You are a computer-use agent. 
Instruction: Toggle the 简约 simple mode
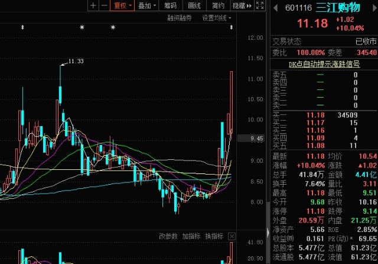218,6
